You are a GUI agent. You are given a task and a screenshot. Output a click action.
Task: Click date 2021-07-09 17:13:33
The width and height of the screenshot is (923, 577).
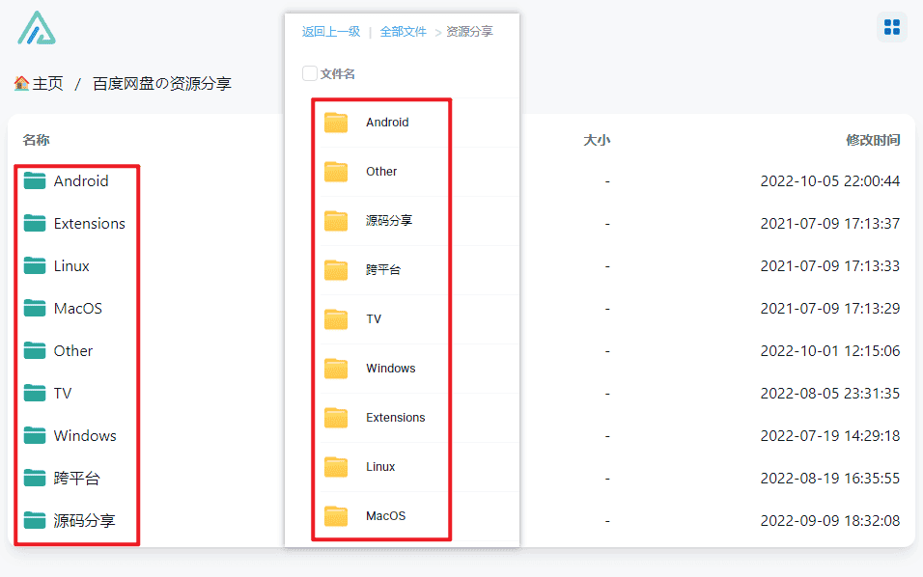[830, 266]
